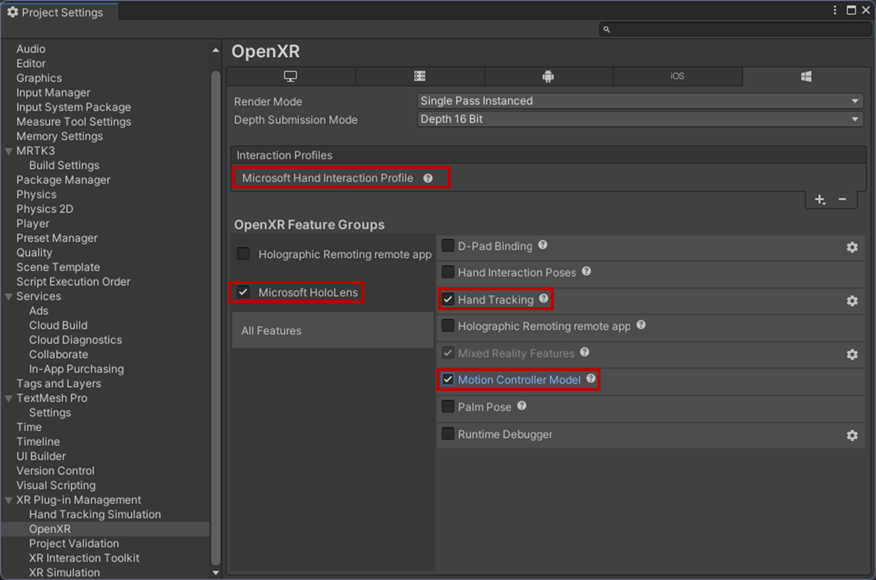Toggle the Motion Controller Model checkbox
The image size is (876, 580).
click(448, 379)
